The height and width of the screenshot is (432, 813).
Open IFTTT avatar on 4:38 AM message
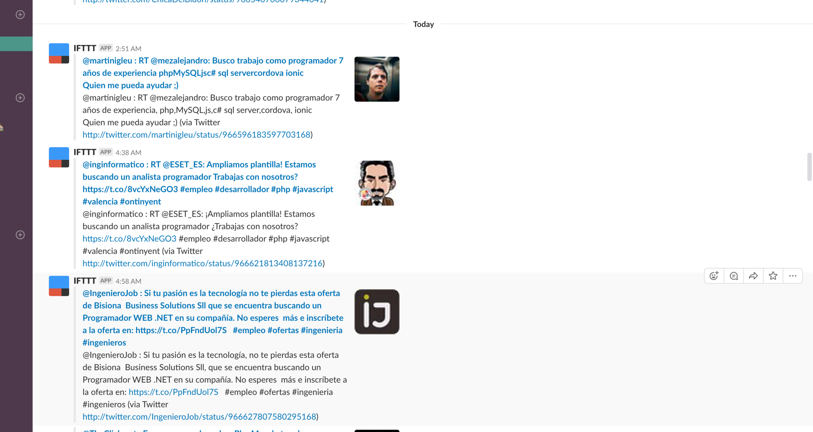click(59, 157)
